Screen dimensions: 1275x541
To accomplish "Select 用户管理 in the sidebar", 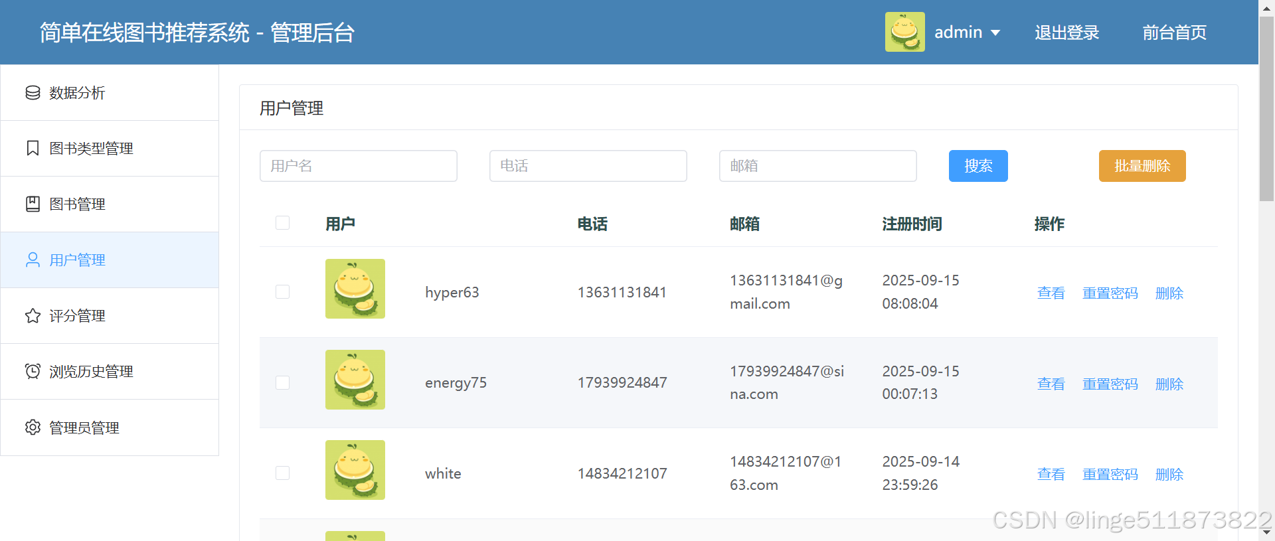I will (110, 260).
